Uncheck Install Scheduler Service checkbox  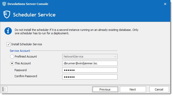coord(9,44)
